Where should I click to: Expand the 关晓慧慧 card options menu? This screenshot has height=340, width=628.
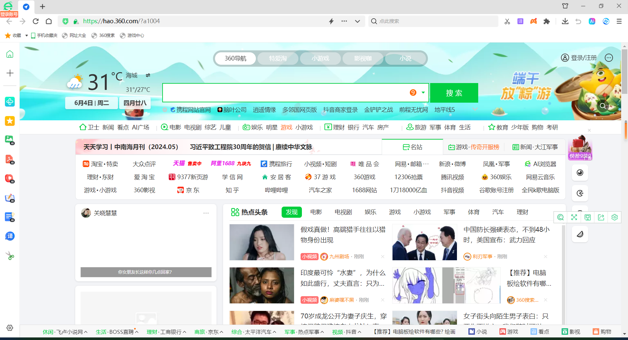206,213
